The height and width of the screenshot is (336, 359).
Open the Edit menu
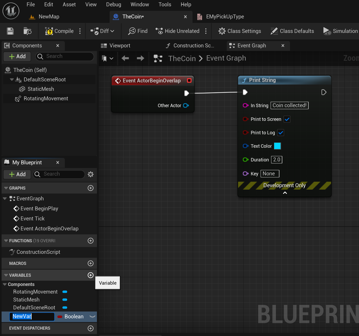[x=49, y=4]
